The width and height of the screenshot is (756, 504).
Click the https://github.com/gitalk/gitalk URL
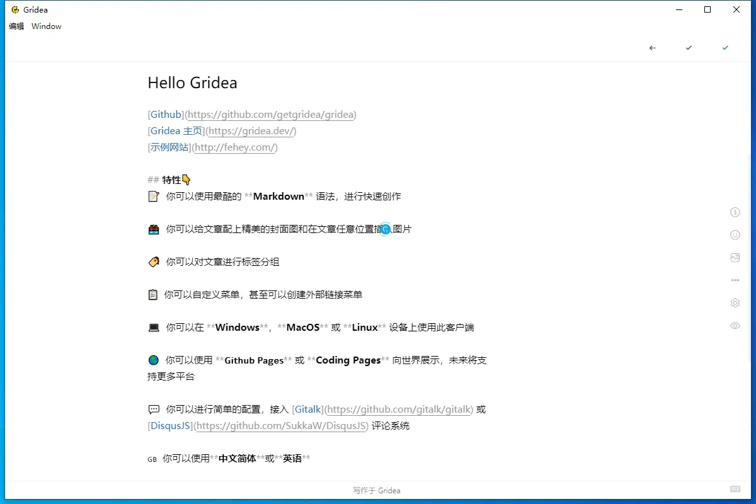tap(399, 409)
